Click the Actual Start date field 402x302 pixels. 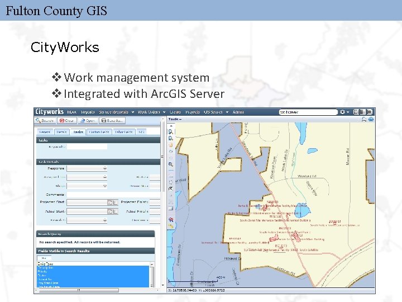point(87,211)
